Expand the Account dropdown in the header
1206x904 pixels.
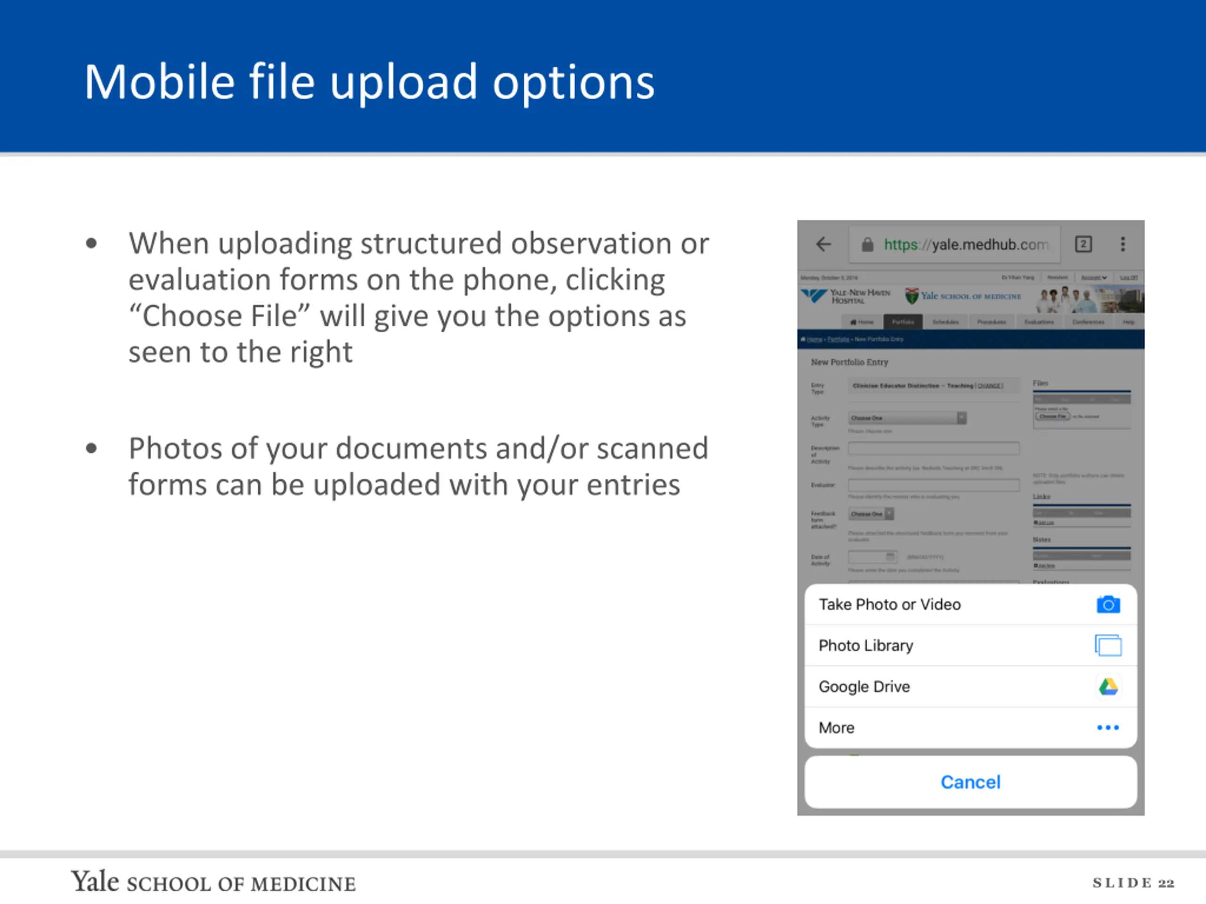pyautogui.click(x=1094, y=277)
